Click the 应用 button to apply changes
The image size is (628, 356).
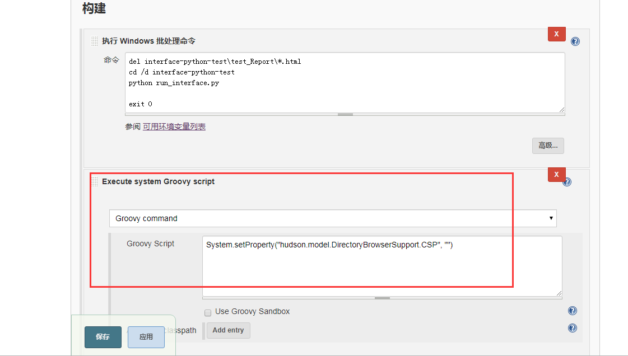coord(146,337)
